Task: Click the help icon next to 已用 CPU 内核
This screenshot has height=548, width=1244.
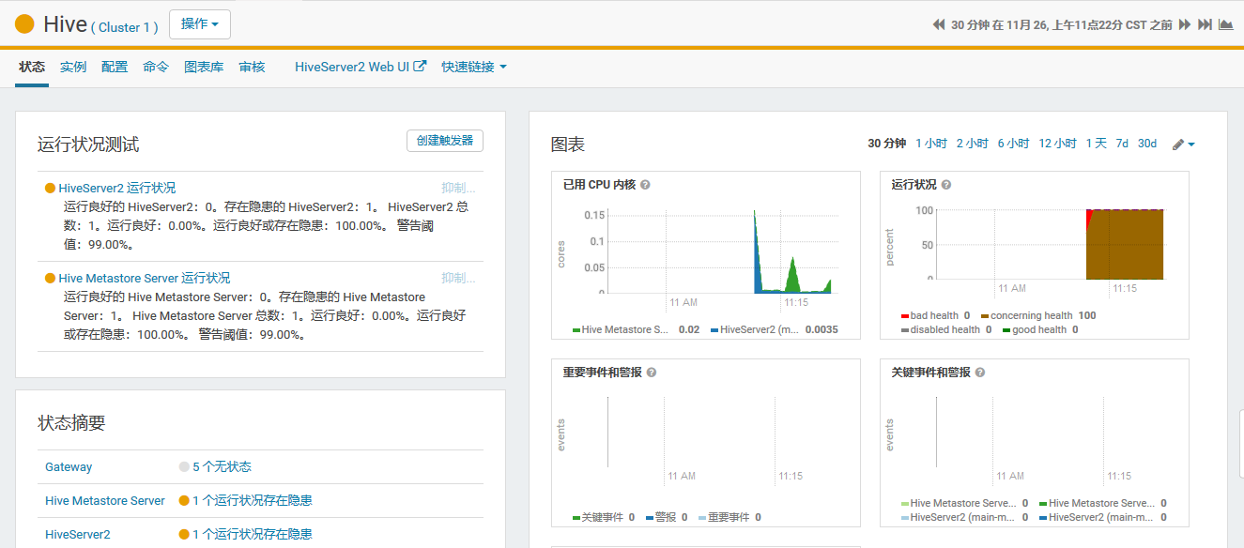Action: pos(645,185)
